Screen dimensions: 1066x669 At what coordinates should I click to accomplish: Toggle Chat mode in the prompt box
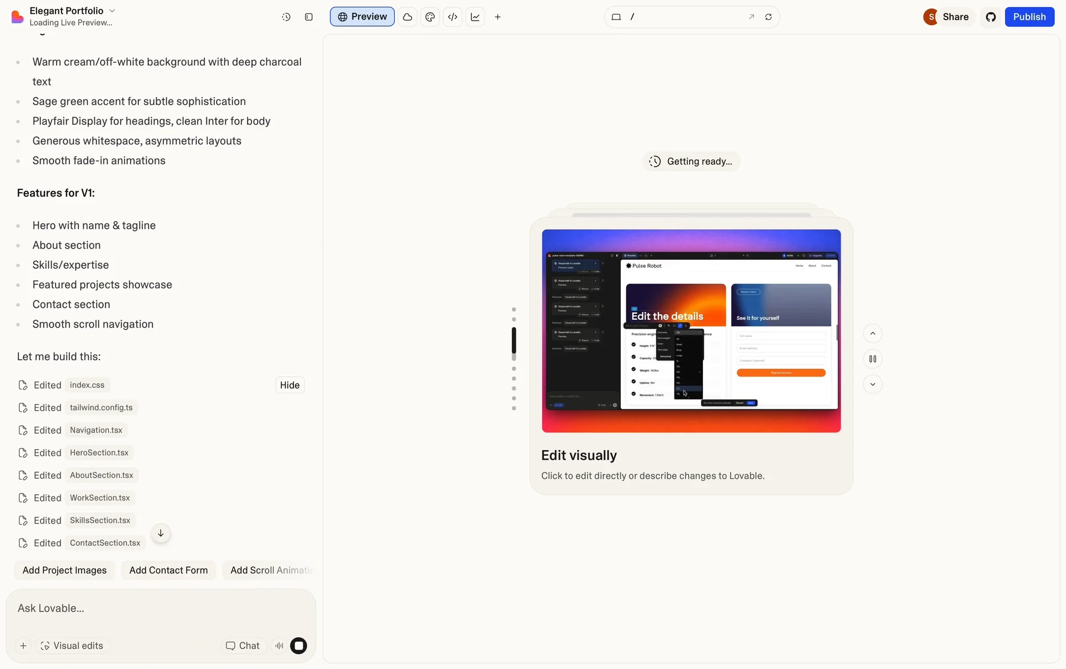pyautogui.click(x=243, y=646)
